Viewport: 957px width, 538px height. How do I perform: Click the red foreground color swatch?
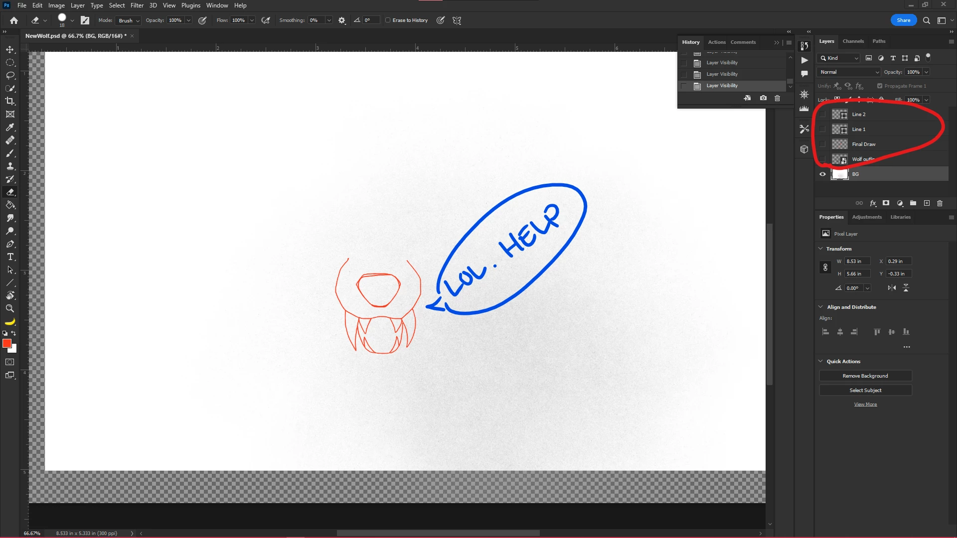tap(7, 344)
